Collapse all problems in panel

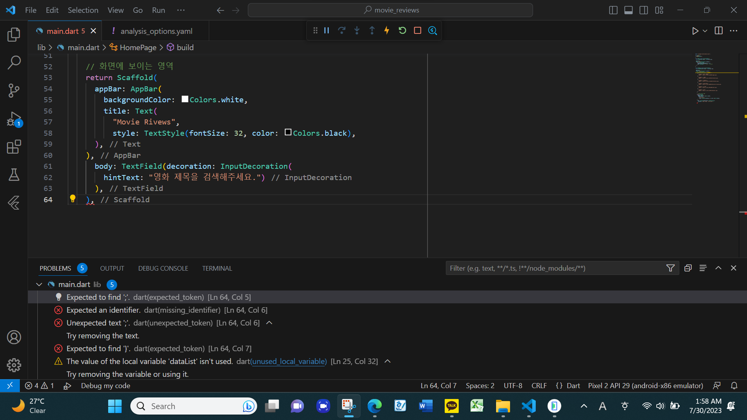tap(688, 268)
